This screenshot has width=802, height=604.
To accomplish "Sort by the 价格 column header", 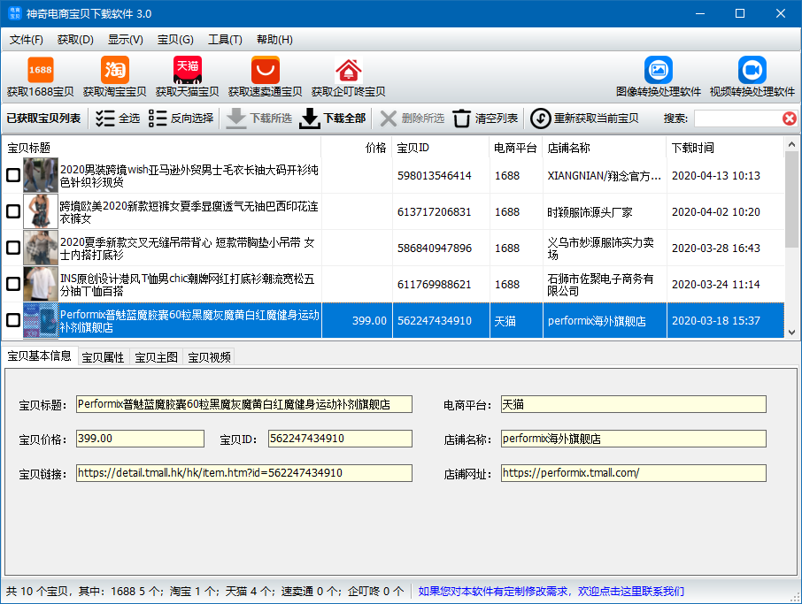I will click(x=356, y=148).
